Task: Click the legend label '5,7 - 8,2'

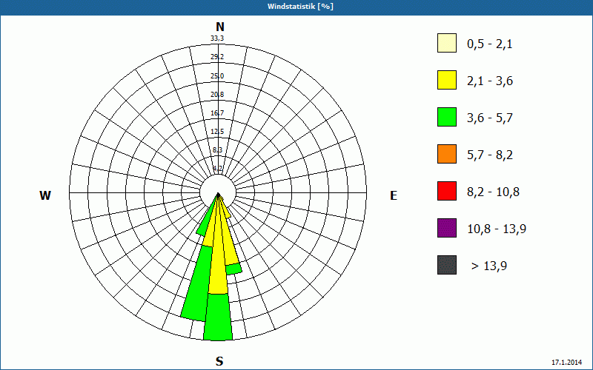Action: click(490, 155)
